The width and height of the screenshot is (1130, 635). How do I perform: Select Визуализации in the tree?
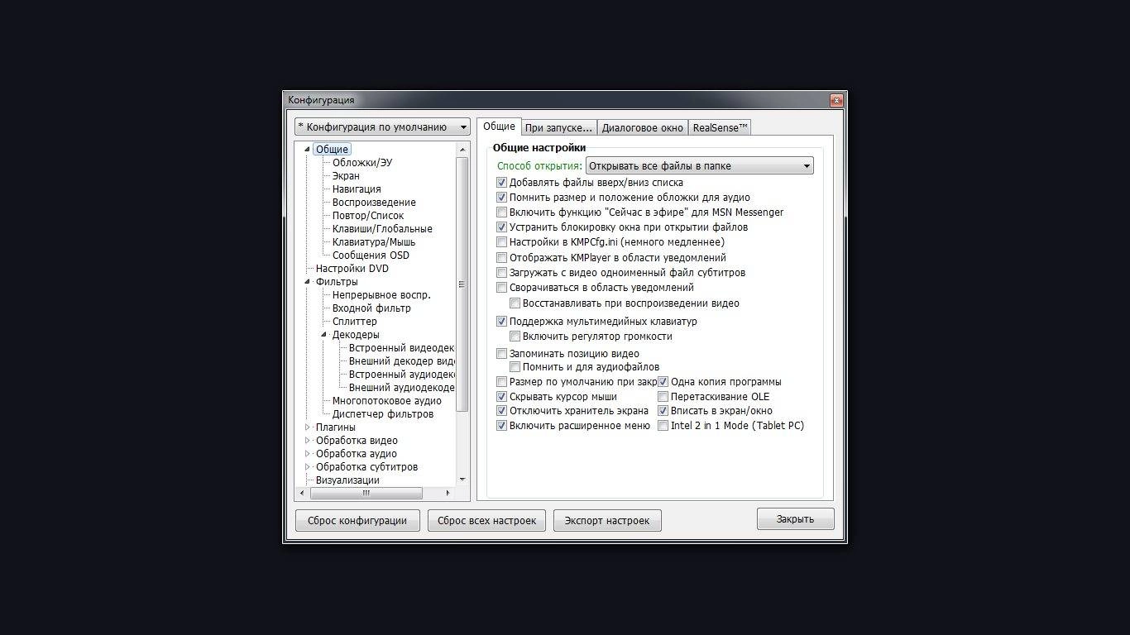click(x=347, y=480)
